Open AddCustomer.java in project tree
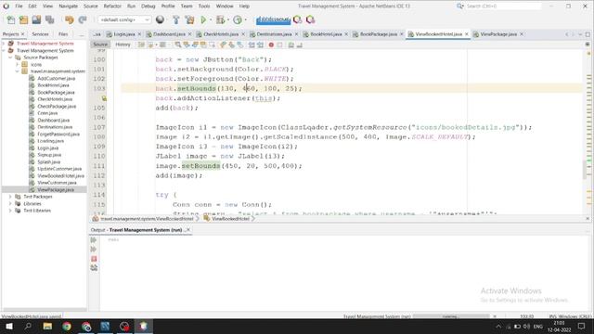This screenshot has height=334, width=594. pos(56,78)
